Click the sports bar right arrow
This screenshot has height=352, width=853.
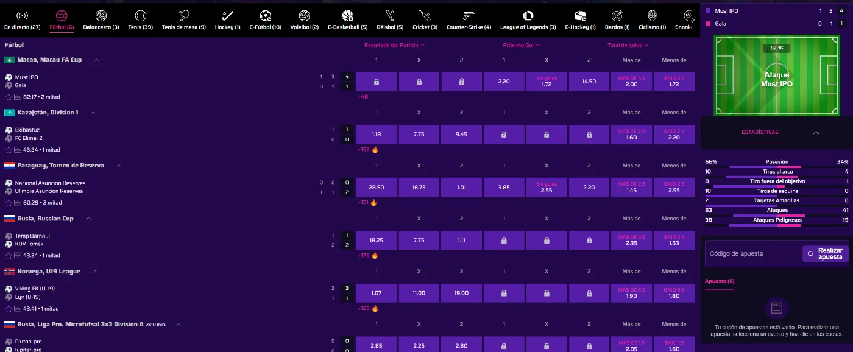pos(692,19)
